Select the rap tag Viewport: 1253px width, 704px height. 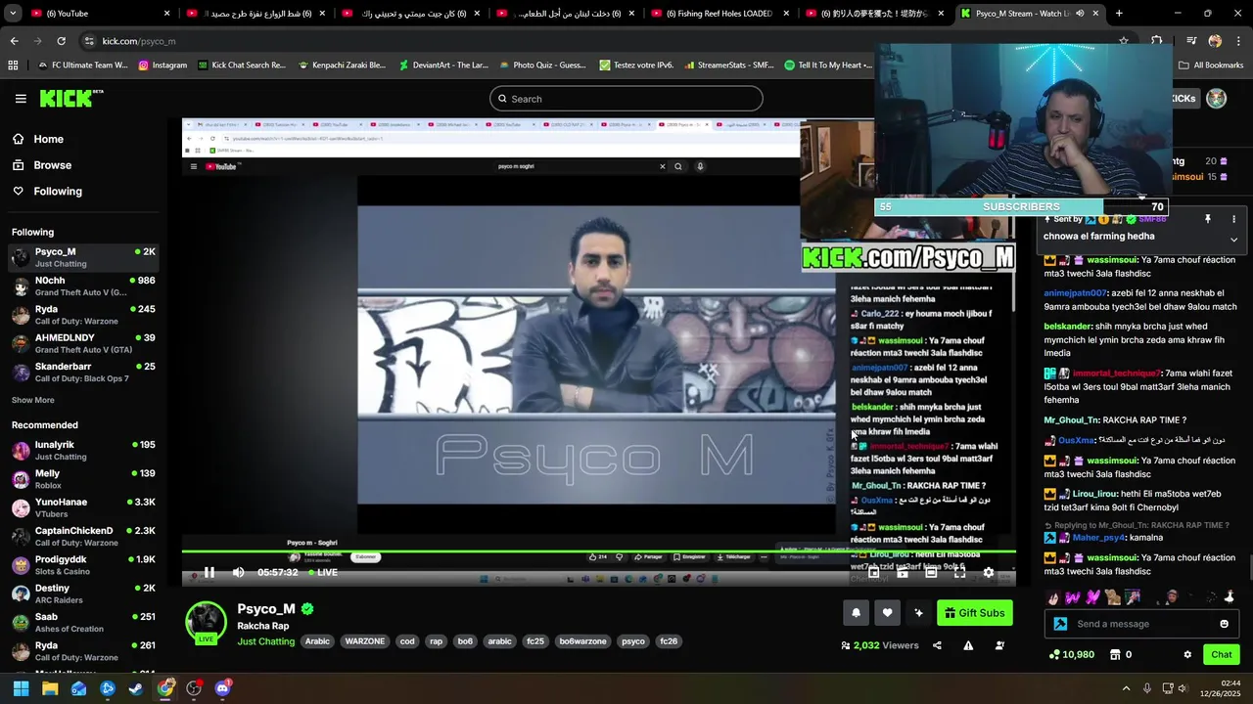pyautogui.click(x=436, y=641)
